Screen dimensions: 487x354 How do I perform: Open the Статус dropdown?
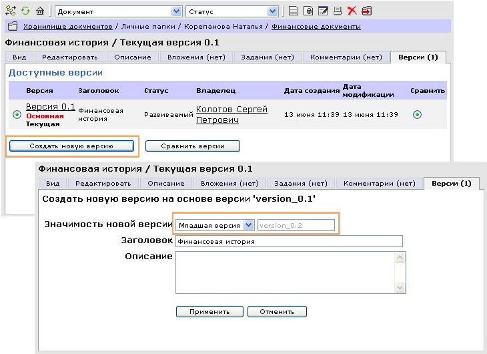click(x=231, y=11)
